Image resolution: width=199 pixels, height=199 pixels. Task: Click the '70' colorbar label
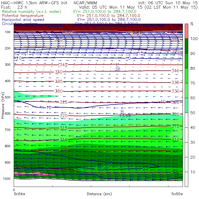[193, 83]
